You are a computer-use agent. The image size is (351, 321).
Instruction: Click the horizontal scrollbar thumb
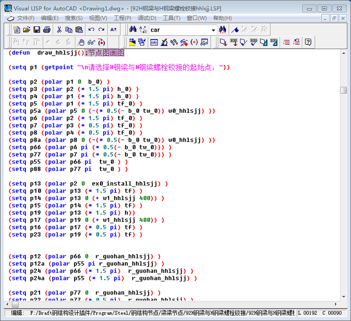click(15, 304)
